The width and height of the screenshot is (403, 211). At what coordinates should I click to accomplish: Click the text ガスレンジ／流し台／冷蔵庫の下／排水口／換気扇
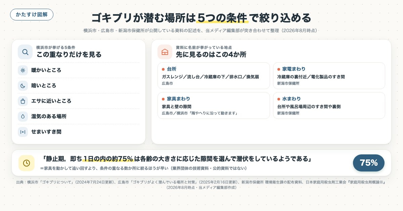(x=211, y=77)
